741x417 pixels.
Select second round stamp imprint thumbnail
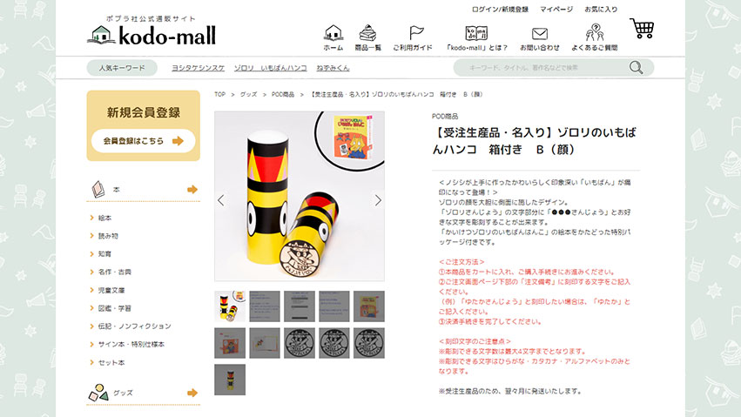pos(334,343)
